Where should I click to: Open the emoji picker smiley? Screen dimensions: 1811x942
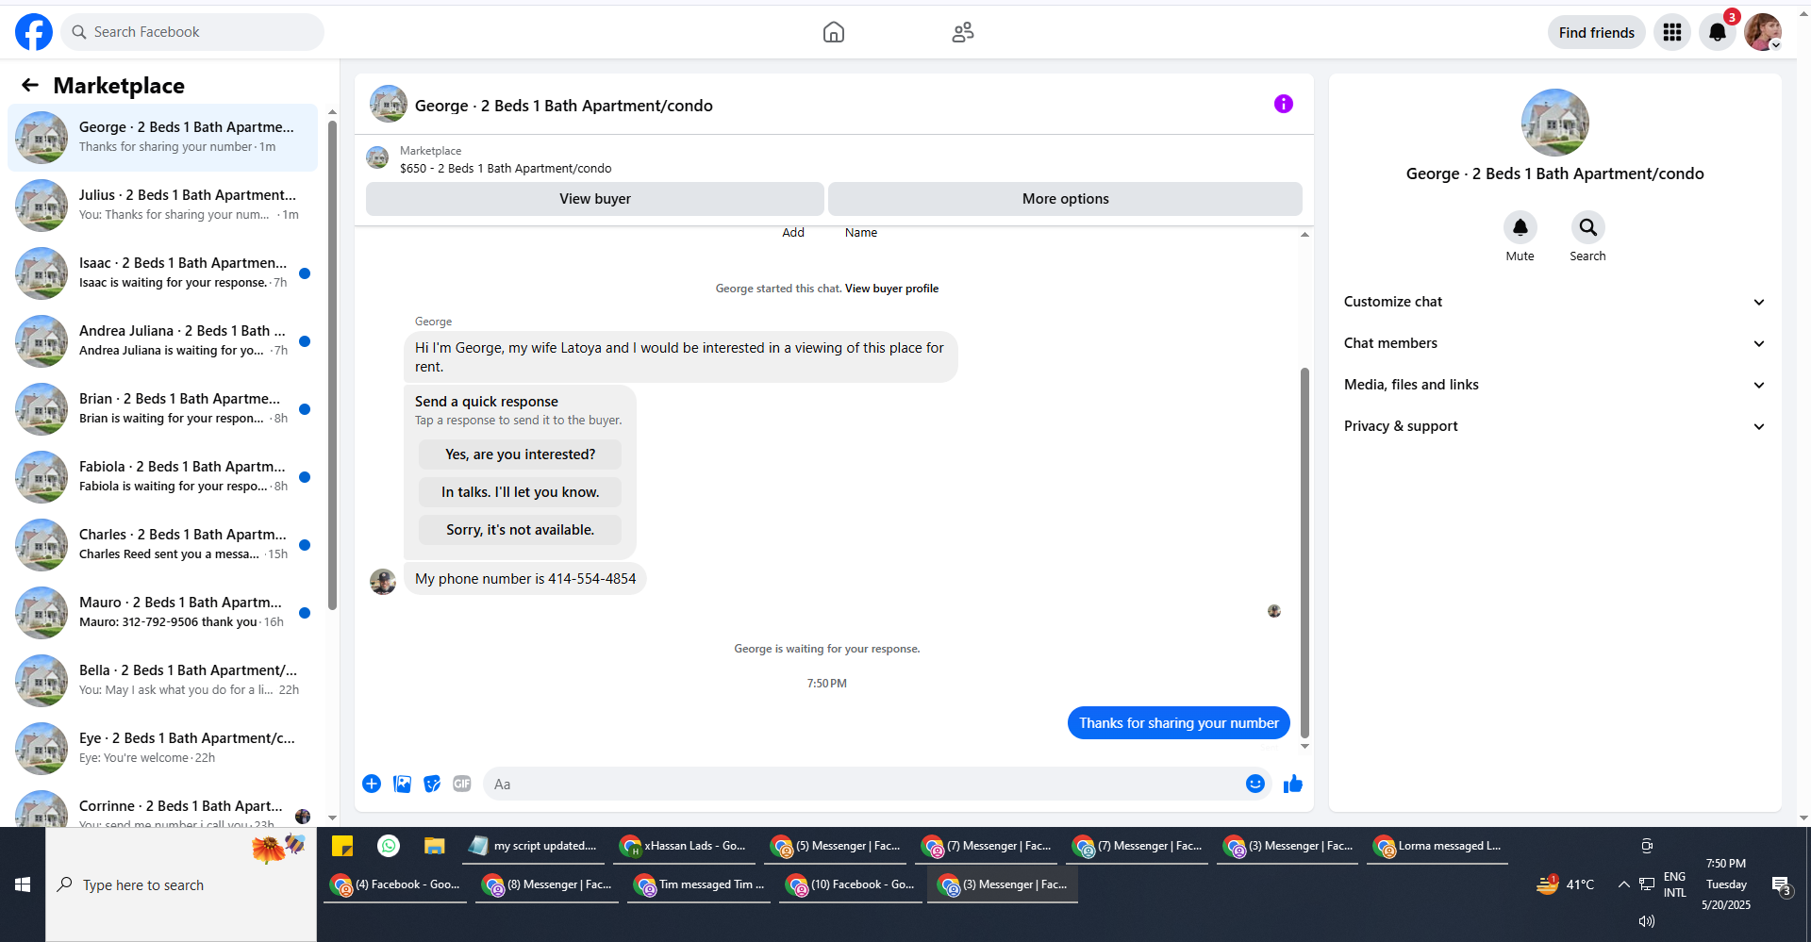pyautogui.click(x=1255, y=784)
